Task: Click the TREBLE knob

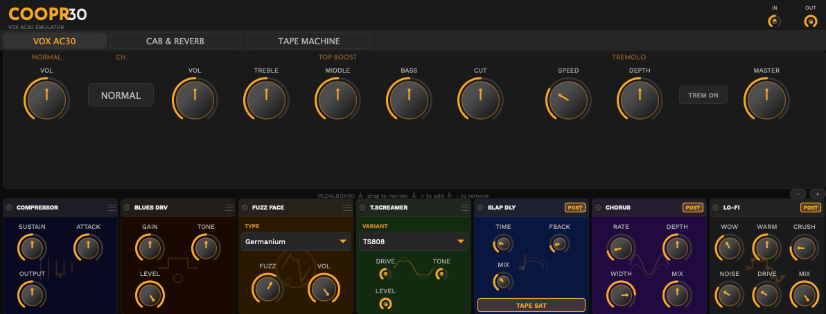Action: coord(266,100)
